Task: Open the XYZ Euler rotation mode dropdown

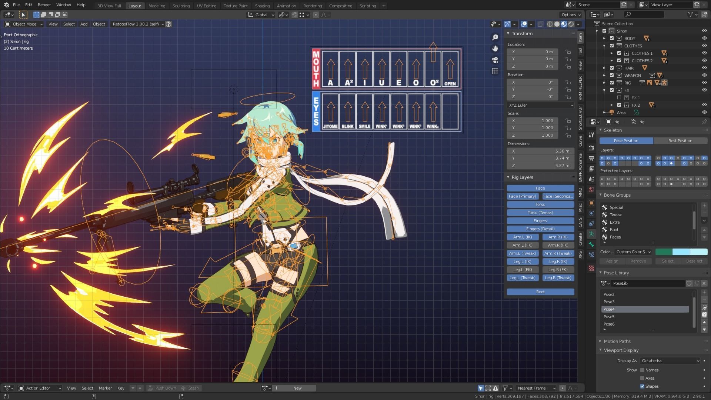Action: [540, 105]
